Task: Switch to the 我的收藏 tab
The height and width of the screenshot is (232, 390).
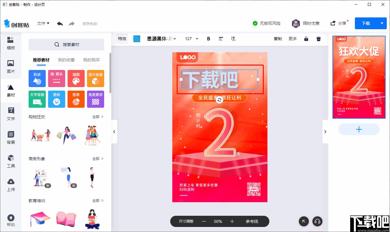Action: click(x=66, y=60)
